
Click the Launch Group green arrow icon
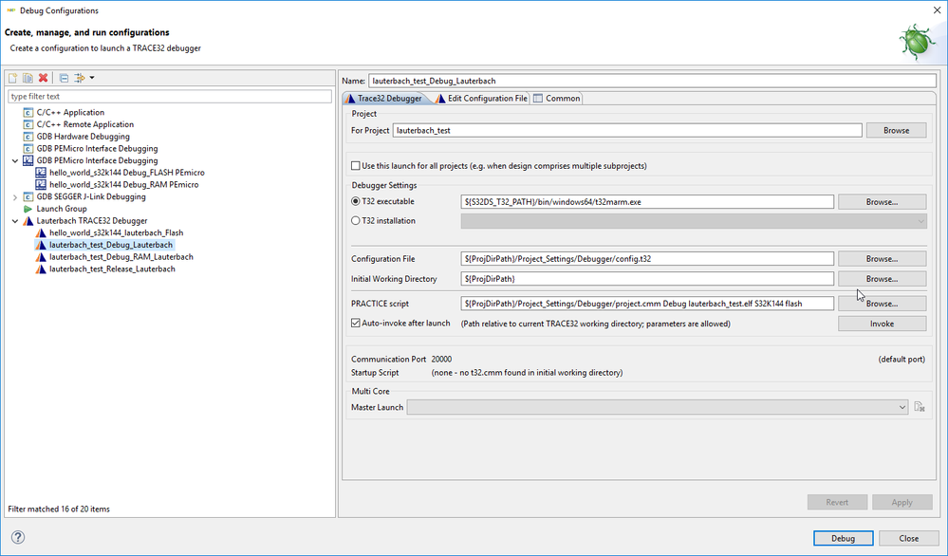28,209
